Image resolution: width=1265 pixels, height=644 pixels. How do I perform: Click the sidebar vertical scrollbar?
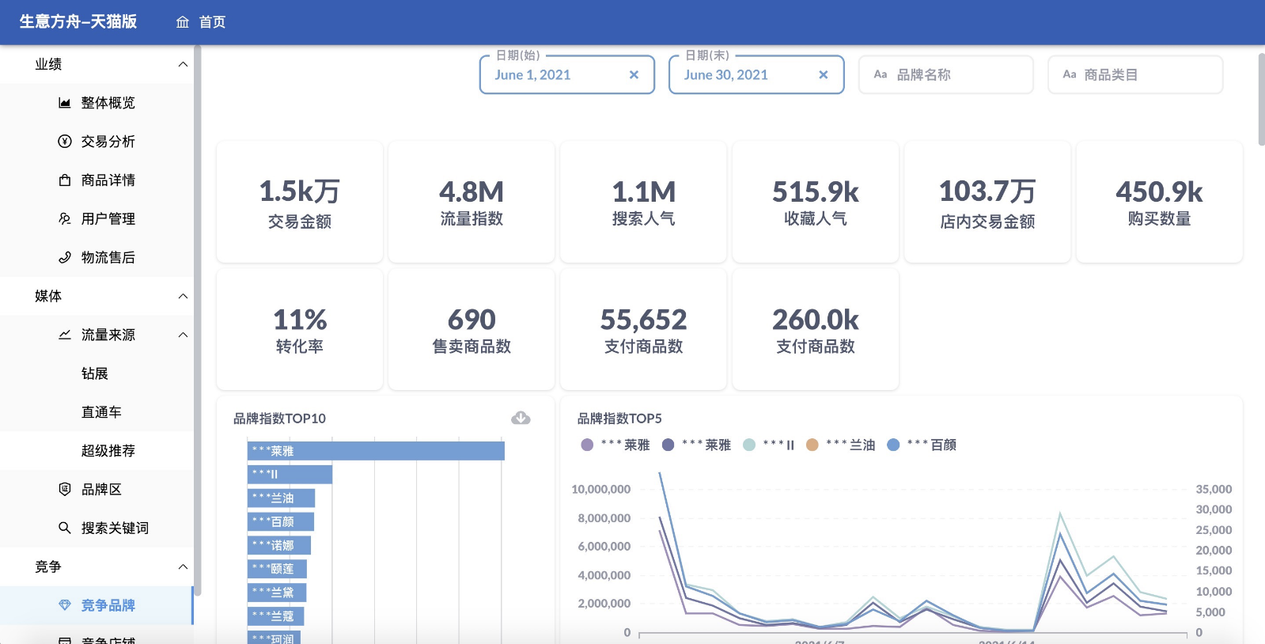point(198,320)
